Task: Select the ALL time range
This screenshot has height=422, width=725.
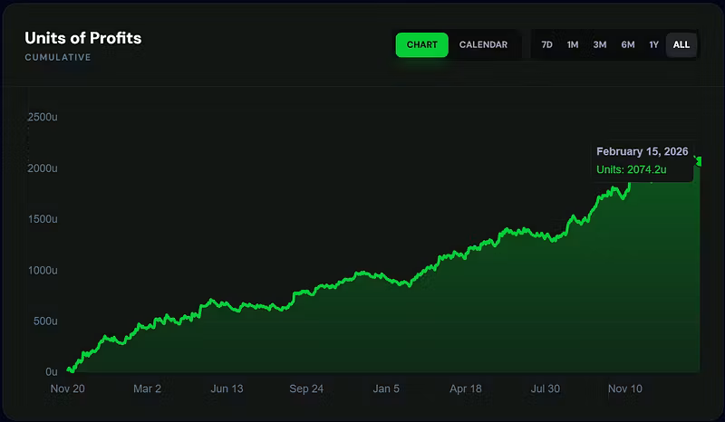Action: click(681, 45)
